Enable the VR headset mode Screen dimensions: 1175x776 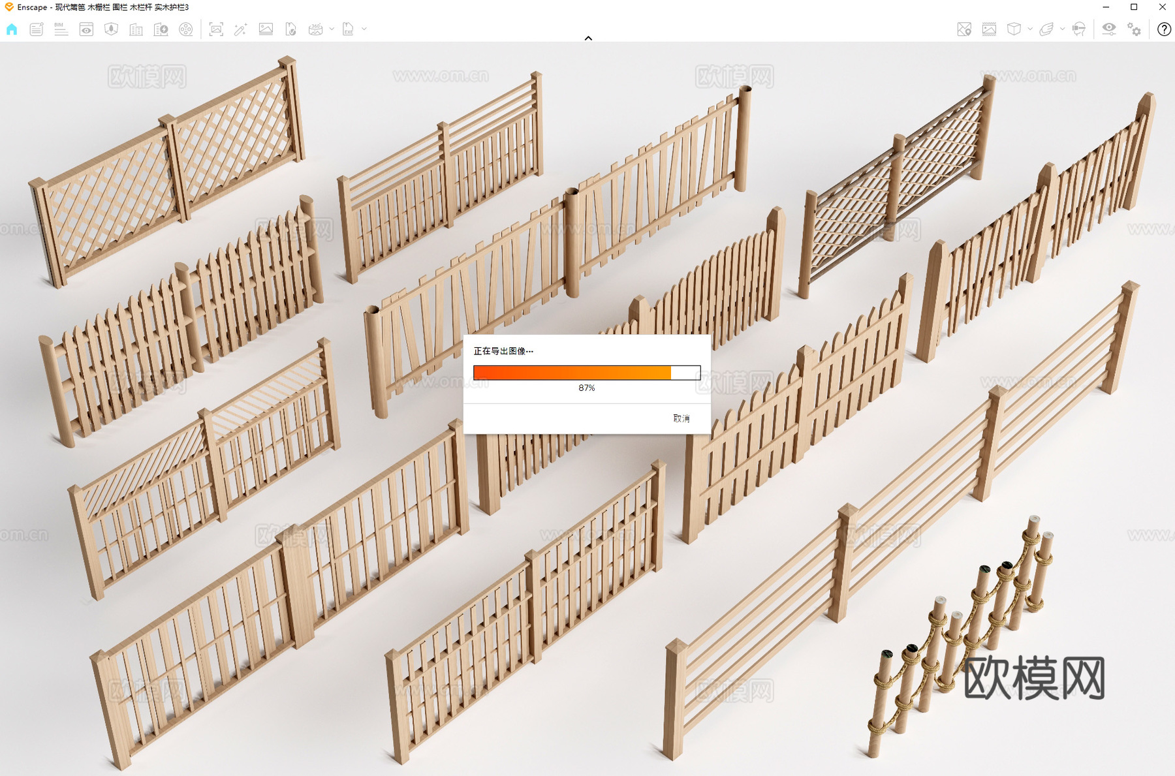(x=1079, y=29)
